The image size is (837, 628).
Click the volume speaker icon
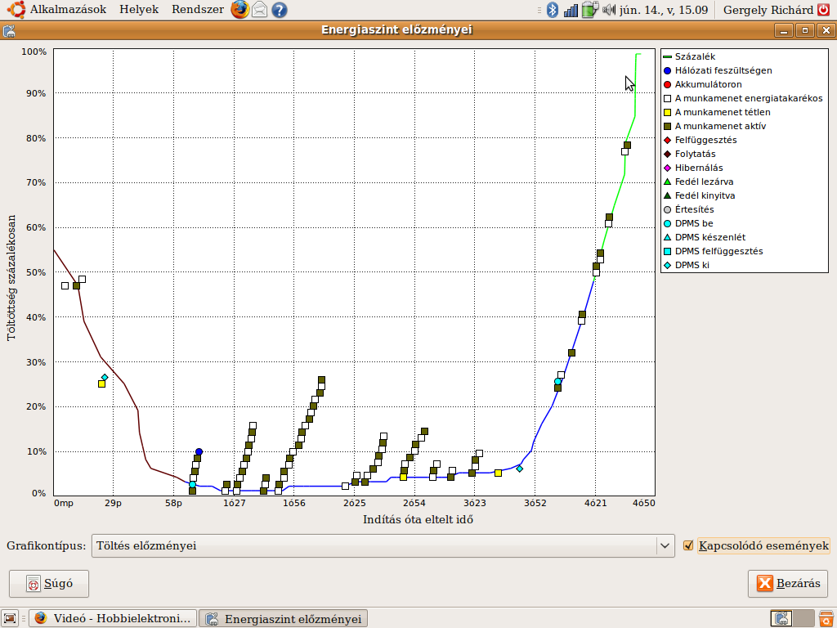pos(608,10)
